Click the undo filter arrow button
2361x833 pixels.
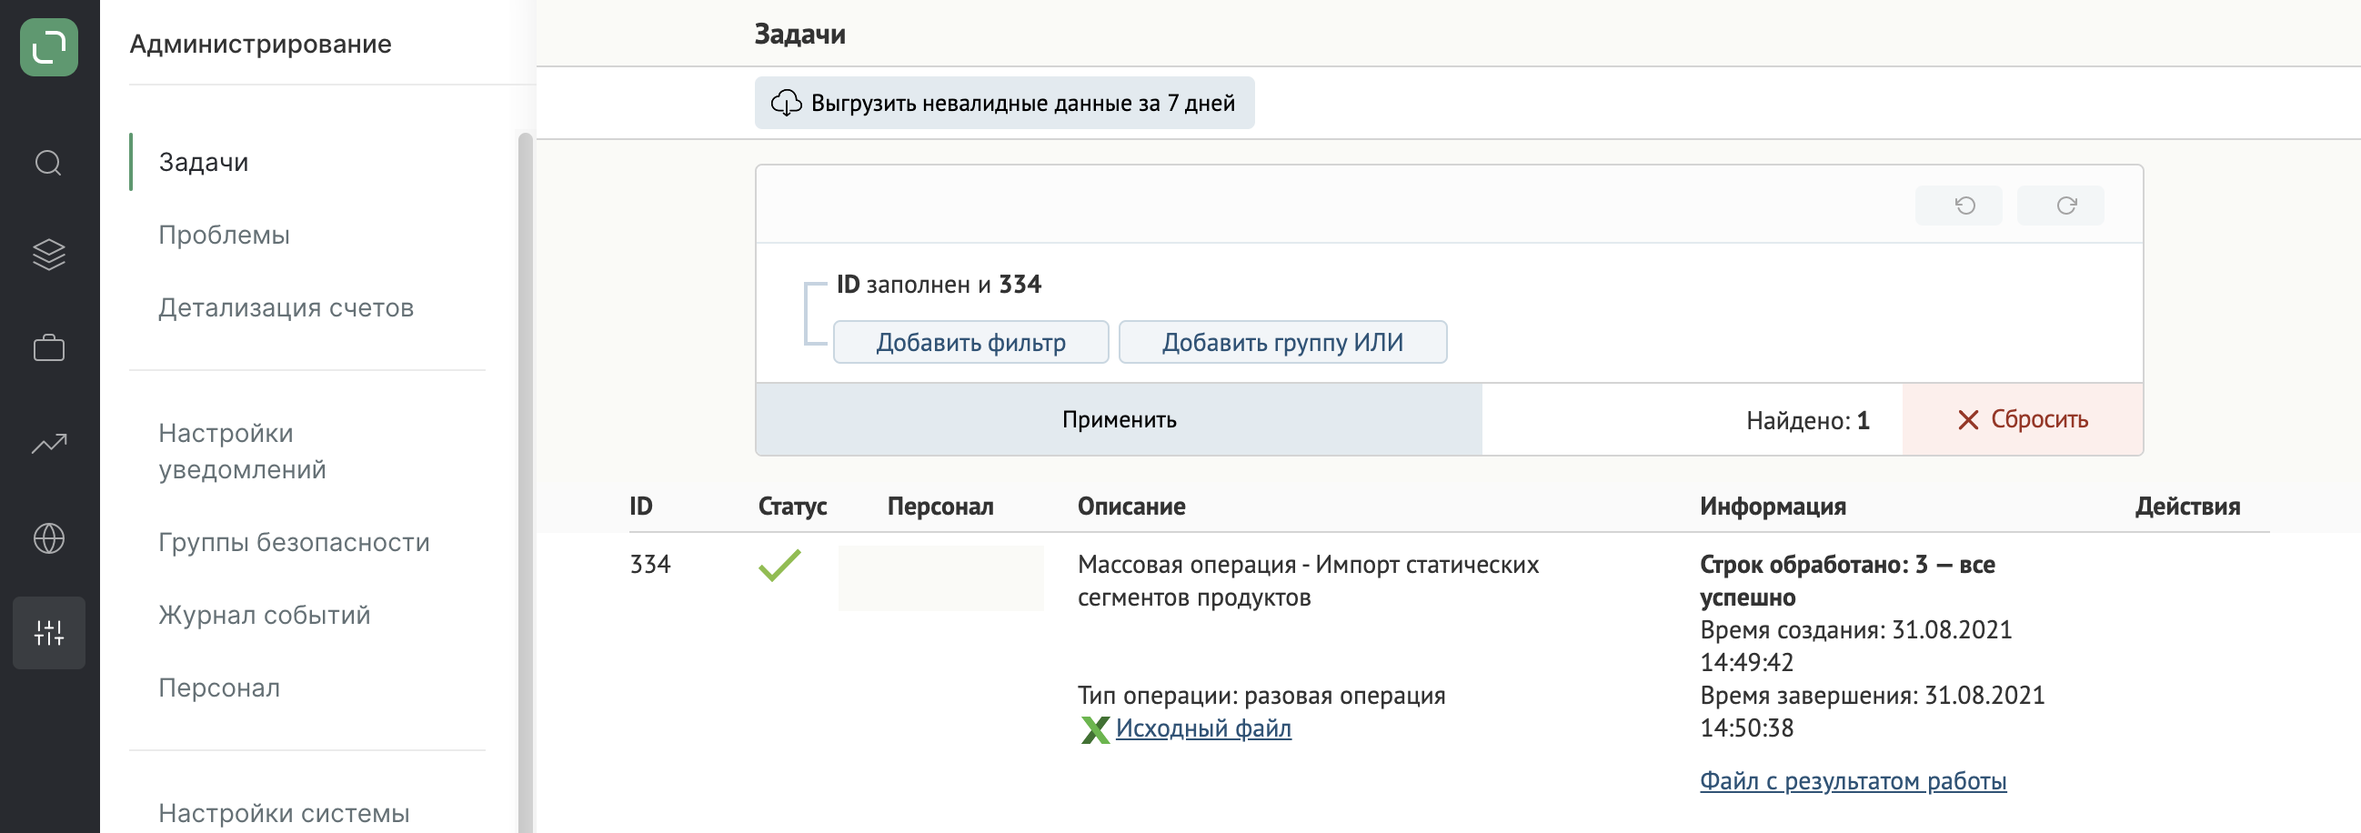1958,206
